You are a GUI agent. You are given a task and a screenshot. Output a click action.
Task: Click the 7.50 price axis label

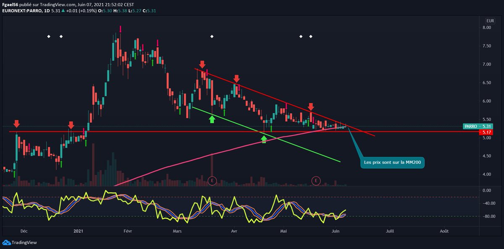[x=487, y=46]
